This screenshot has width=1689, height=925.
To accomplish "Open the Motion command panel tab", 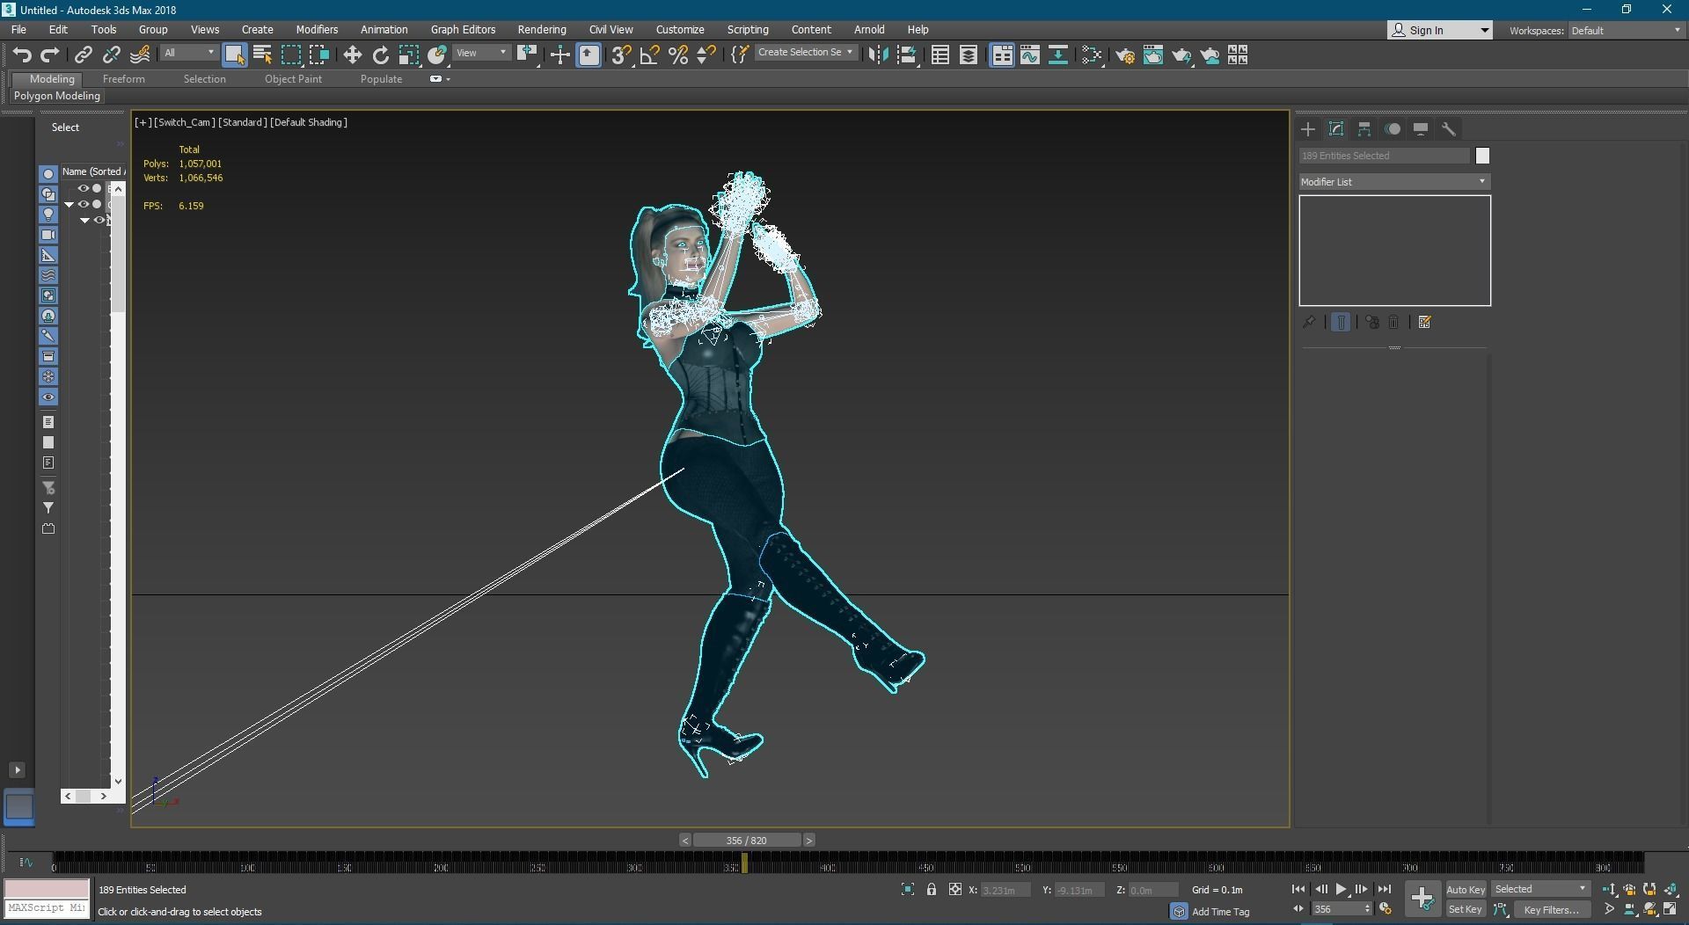I will coord(1393,129).
